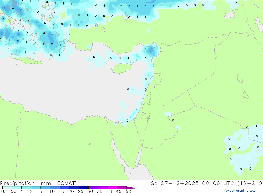
Task: Click the date "Sa 27-12-2025"
Action: [x=175, y=183]
